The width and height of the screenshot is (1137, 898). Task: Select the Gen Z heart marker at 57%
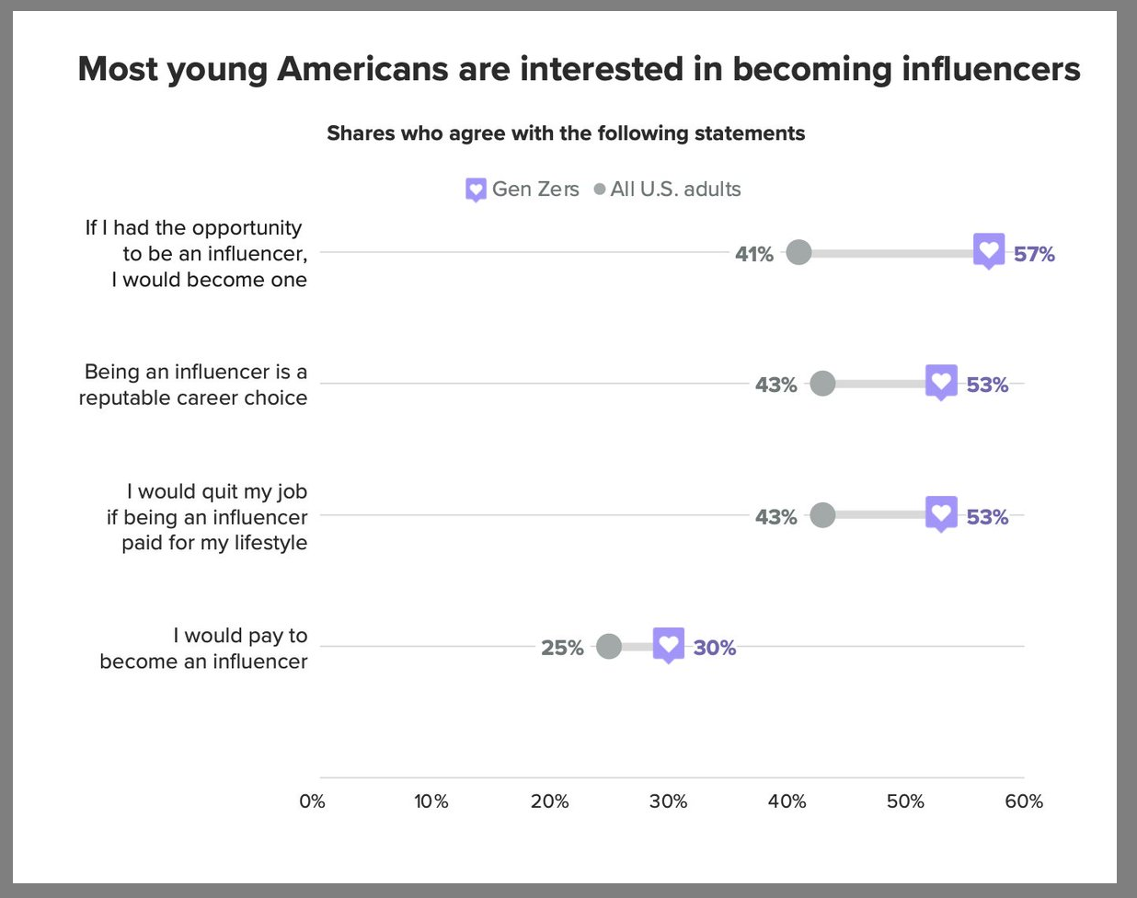[989, 250]
